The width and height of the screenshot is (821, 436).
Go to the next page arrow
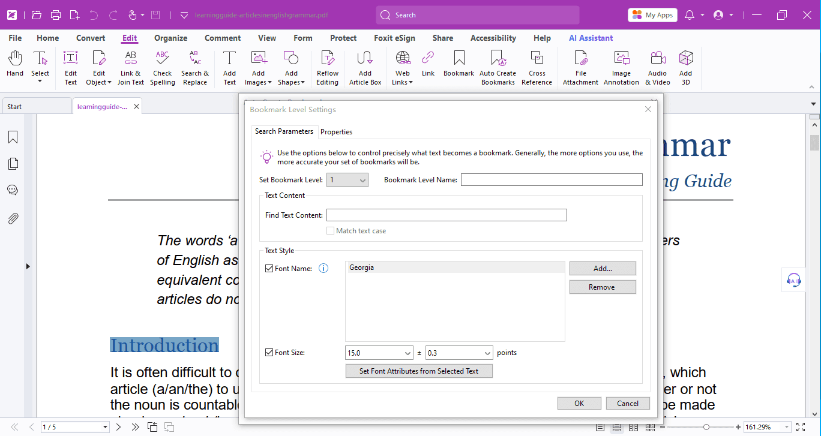118,427
